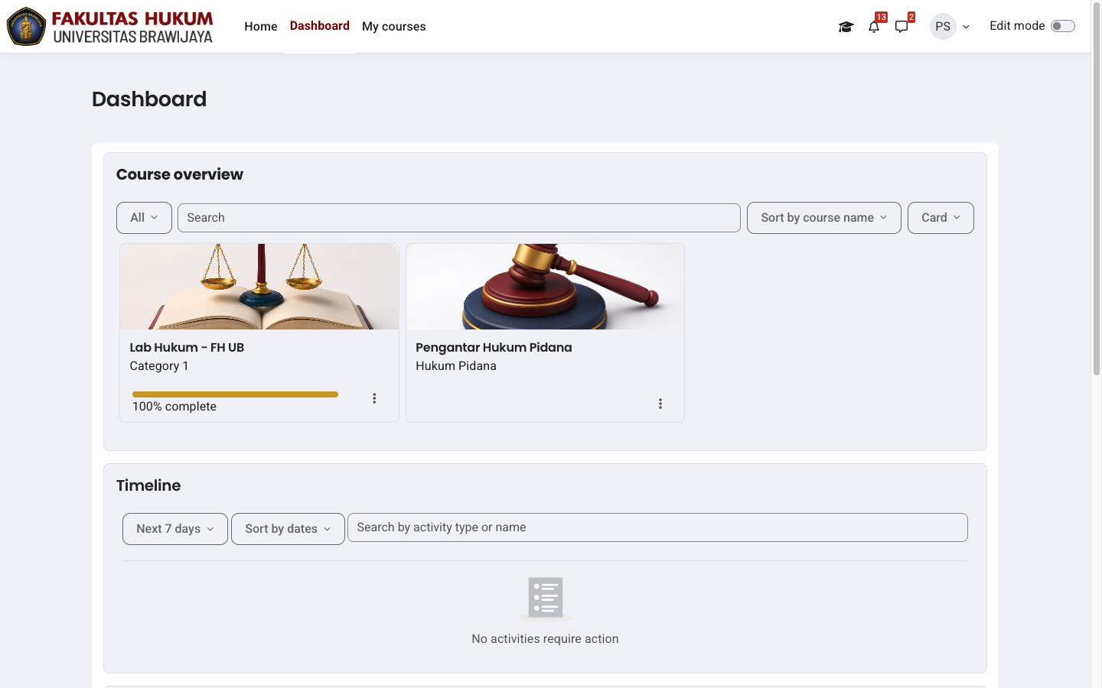Go to Home in navigation

coord(261,26)
